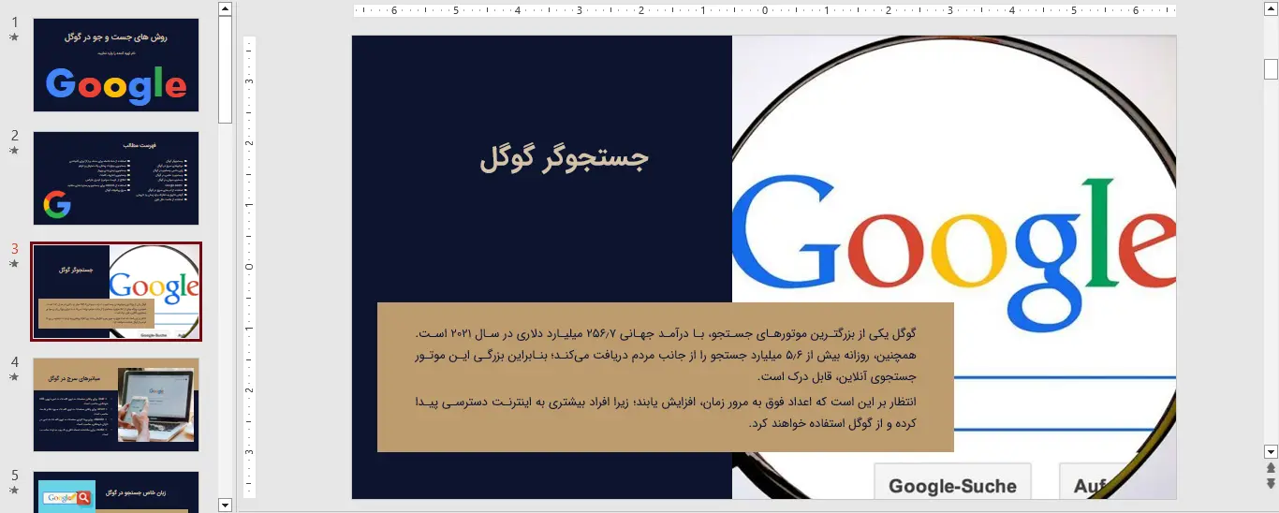This screenshot has height=513, width=1279.
Task: Select slide 1 thumbnail with Google logo
Action: 116,66
